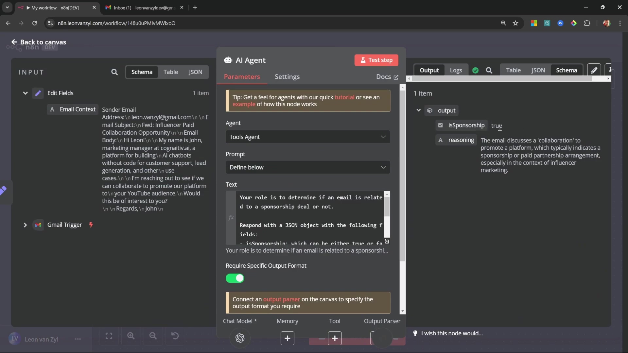Collapse the Edit Fields tree node
Screen dimensions: 628x353
(x=25, y=93)
